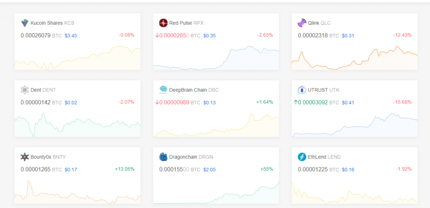
Task: Click the $2.05 USD price
Action: point(210,170)
